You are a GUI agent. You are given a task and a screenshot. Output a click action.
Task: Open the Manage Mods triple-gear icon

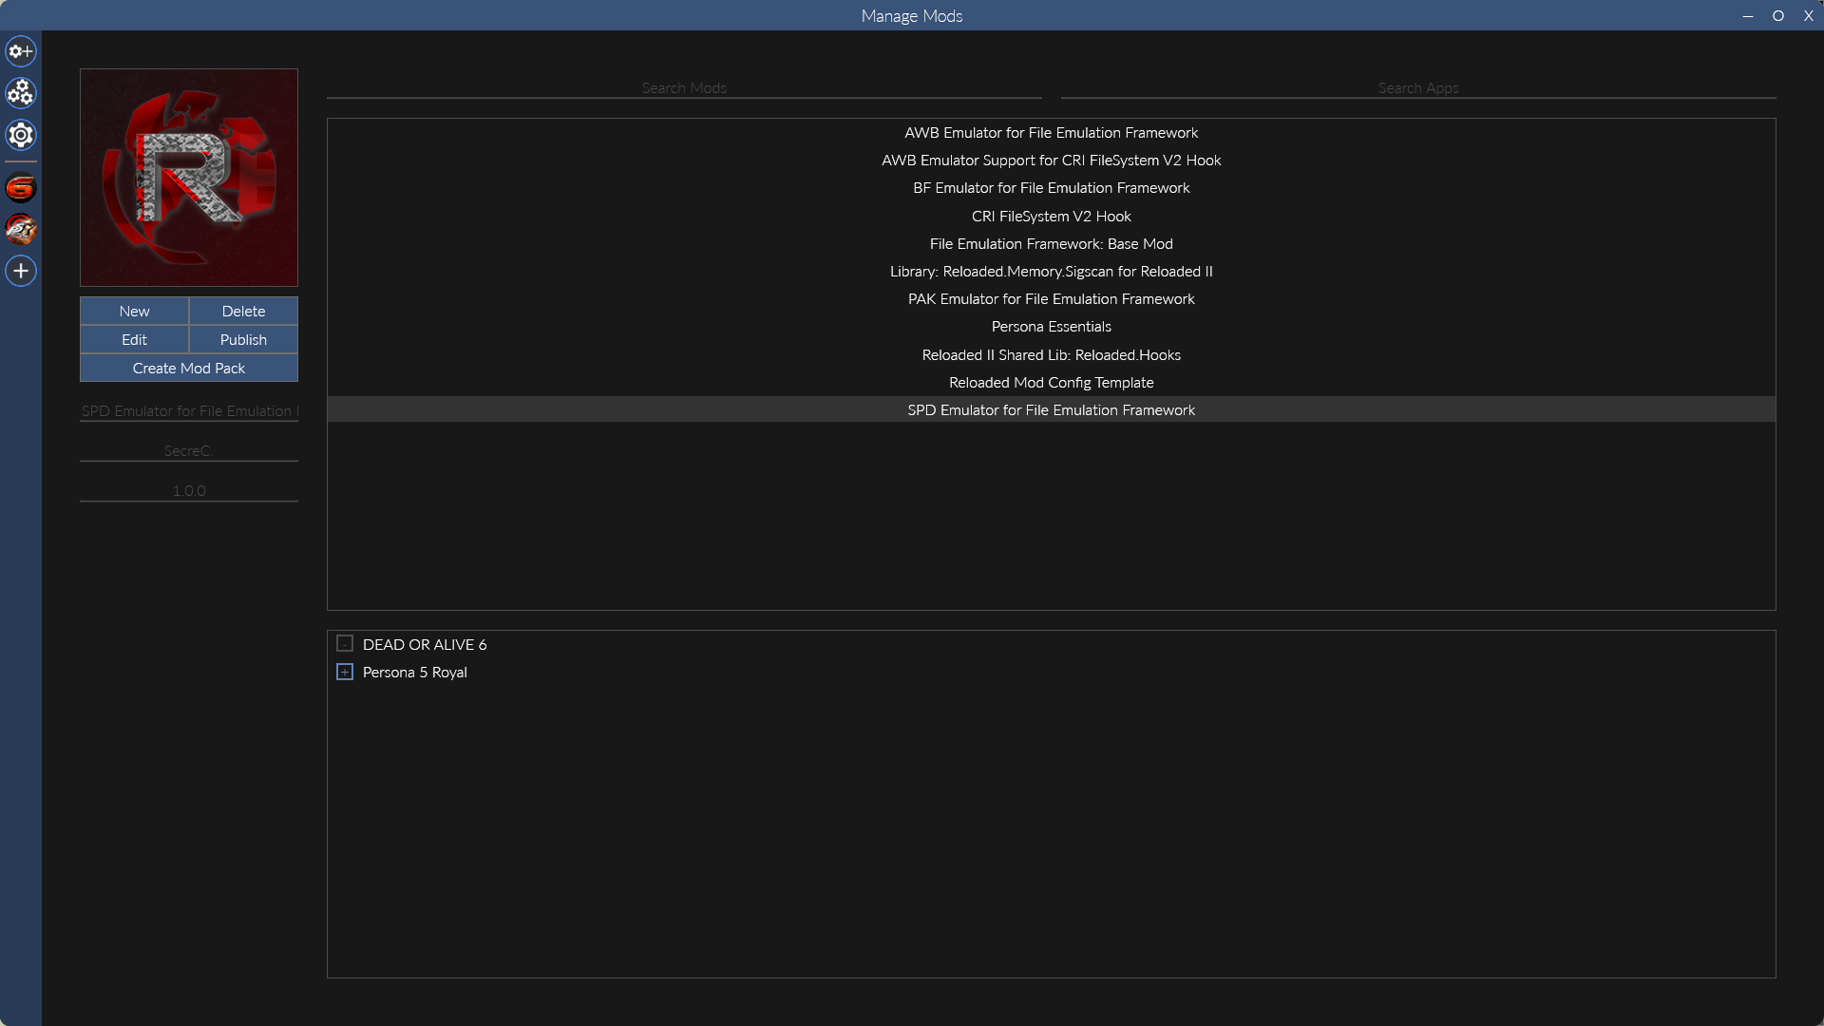coord(21,93)
